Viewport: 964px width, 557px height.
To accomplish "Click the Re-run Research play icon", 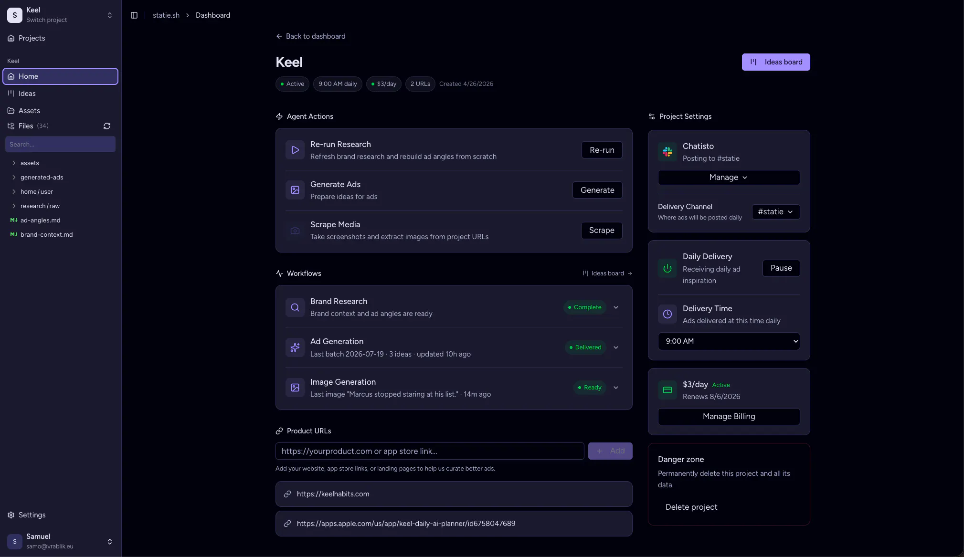I will [295, 150].
